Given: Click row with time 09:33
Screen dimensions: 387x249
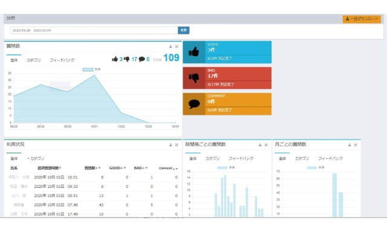Looking at the screenshot, I should (x=93, y=187).
